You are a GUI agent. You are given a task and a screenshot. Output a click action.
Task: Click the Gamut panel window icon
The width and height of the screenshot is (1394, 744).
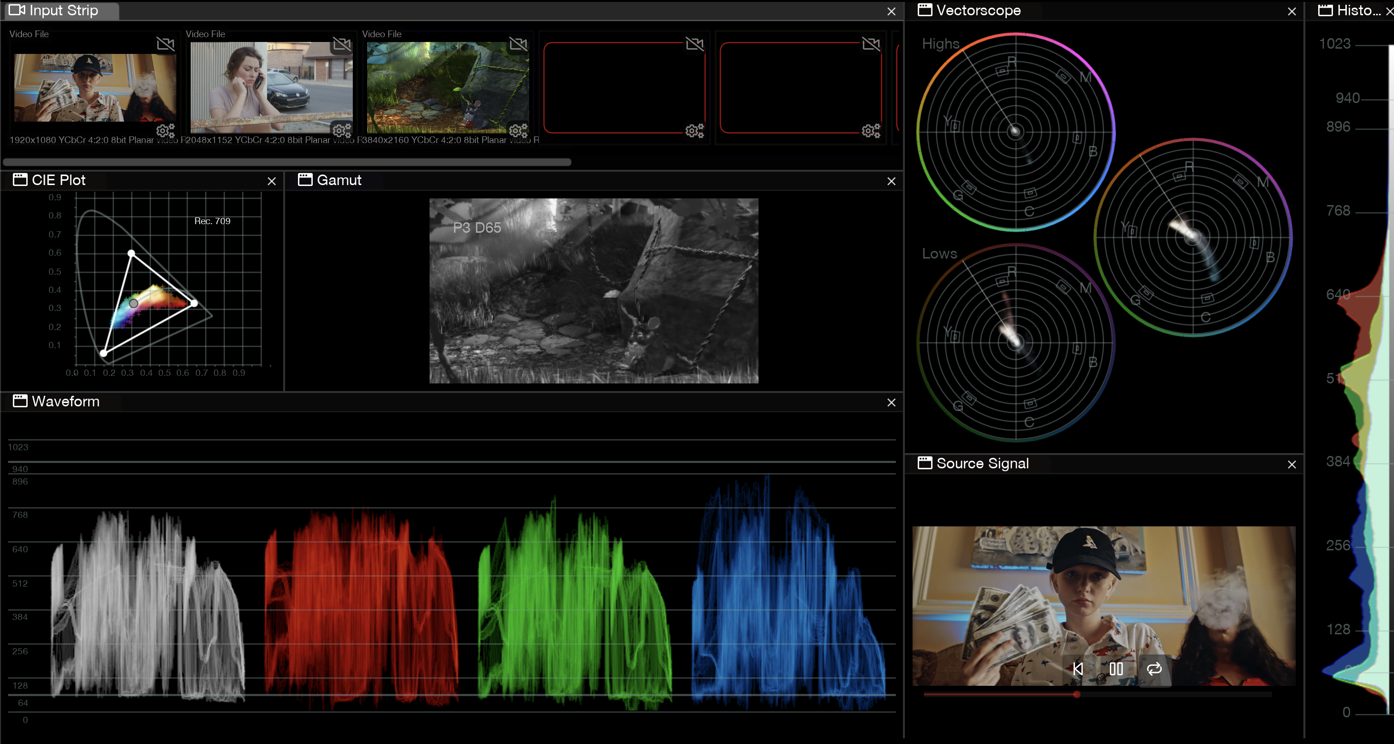(x=305, y=180)
